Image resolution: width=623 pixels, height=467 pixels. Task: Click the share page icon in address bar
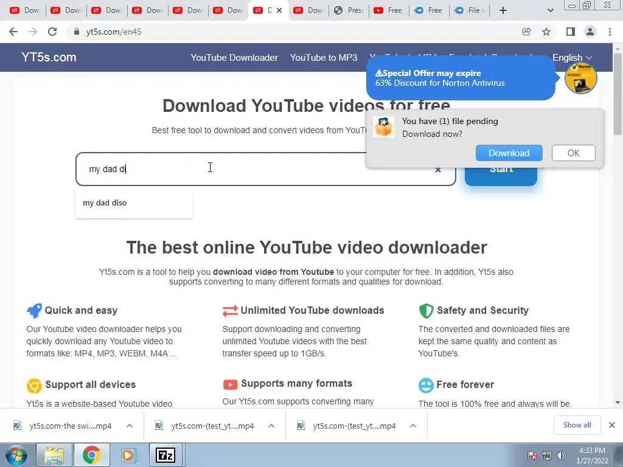coord(526,32)
